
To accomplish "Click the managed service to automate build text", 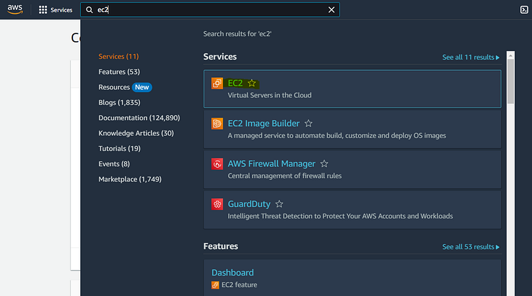I will (x=337, y=135).
